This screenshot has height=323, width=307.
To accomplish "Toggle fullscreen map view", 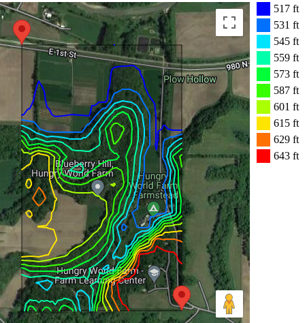I will tap(229, 22).
